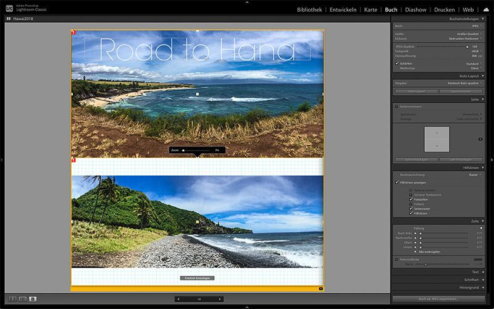This screenshot has height=309, width=494.
Task: Select single page view icon
Action: (x=33, y=299)
